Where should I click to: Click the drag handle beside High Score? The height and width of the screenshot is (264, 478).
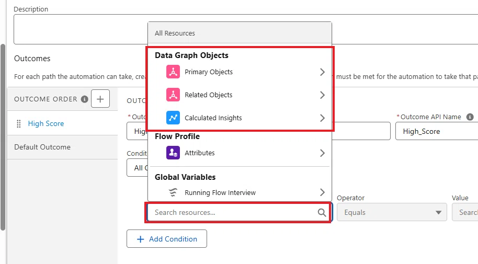click(x=19, y=123)
